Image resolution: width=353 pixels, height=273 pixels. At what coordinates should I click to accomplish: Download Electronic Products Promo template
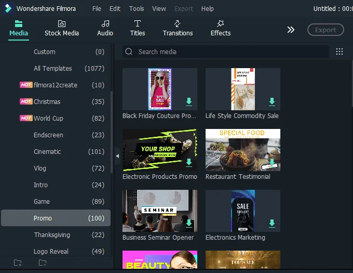pos(189,163)
